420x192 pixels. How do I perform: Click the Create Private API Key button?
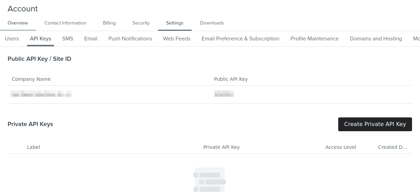[x=375, y=124]
